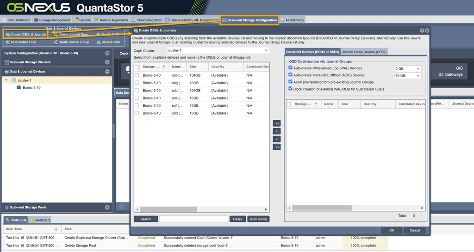Click Bionic-5-10 server icon in tree
The height and width of the screenshot is (252, 474).
point(19,87)
